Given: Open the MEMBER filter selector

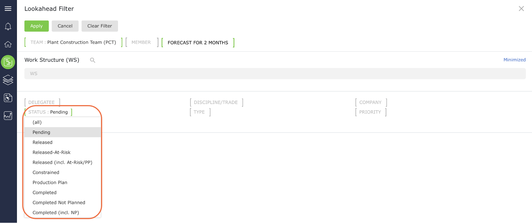Looking at the screenshot, I should 142,42.
